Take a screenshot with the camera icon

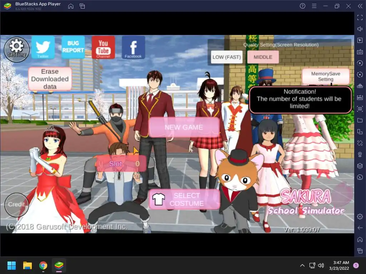point(360,109)
